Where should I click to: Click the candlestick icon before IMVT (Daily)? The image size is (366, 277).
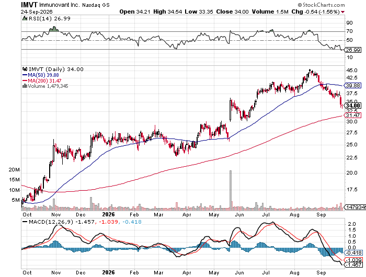[25, 69]
